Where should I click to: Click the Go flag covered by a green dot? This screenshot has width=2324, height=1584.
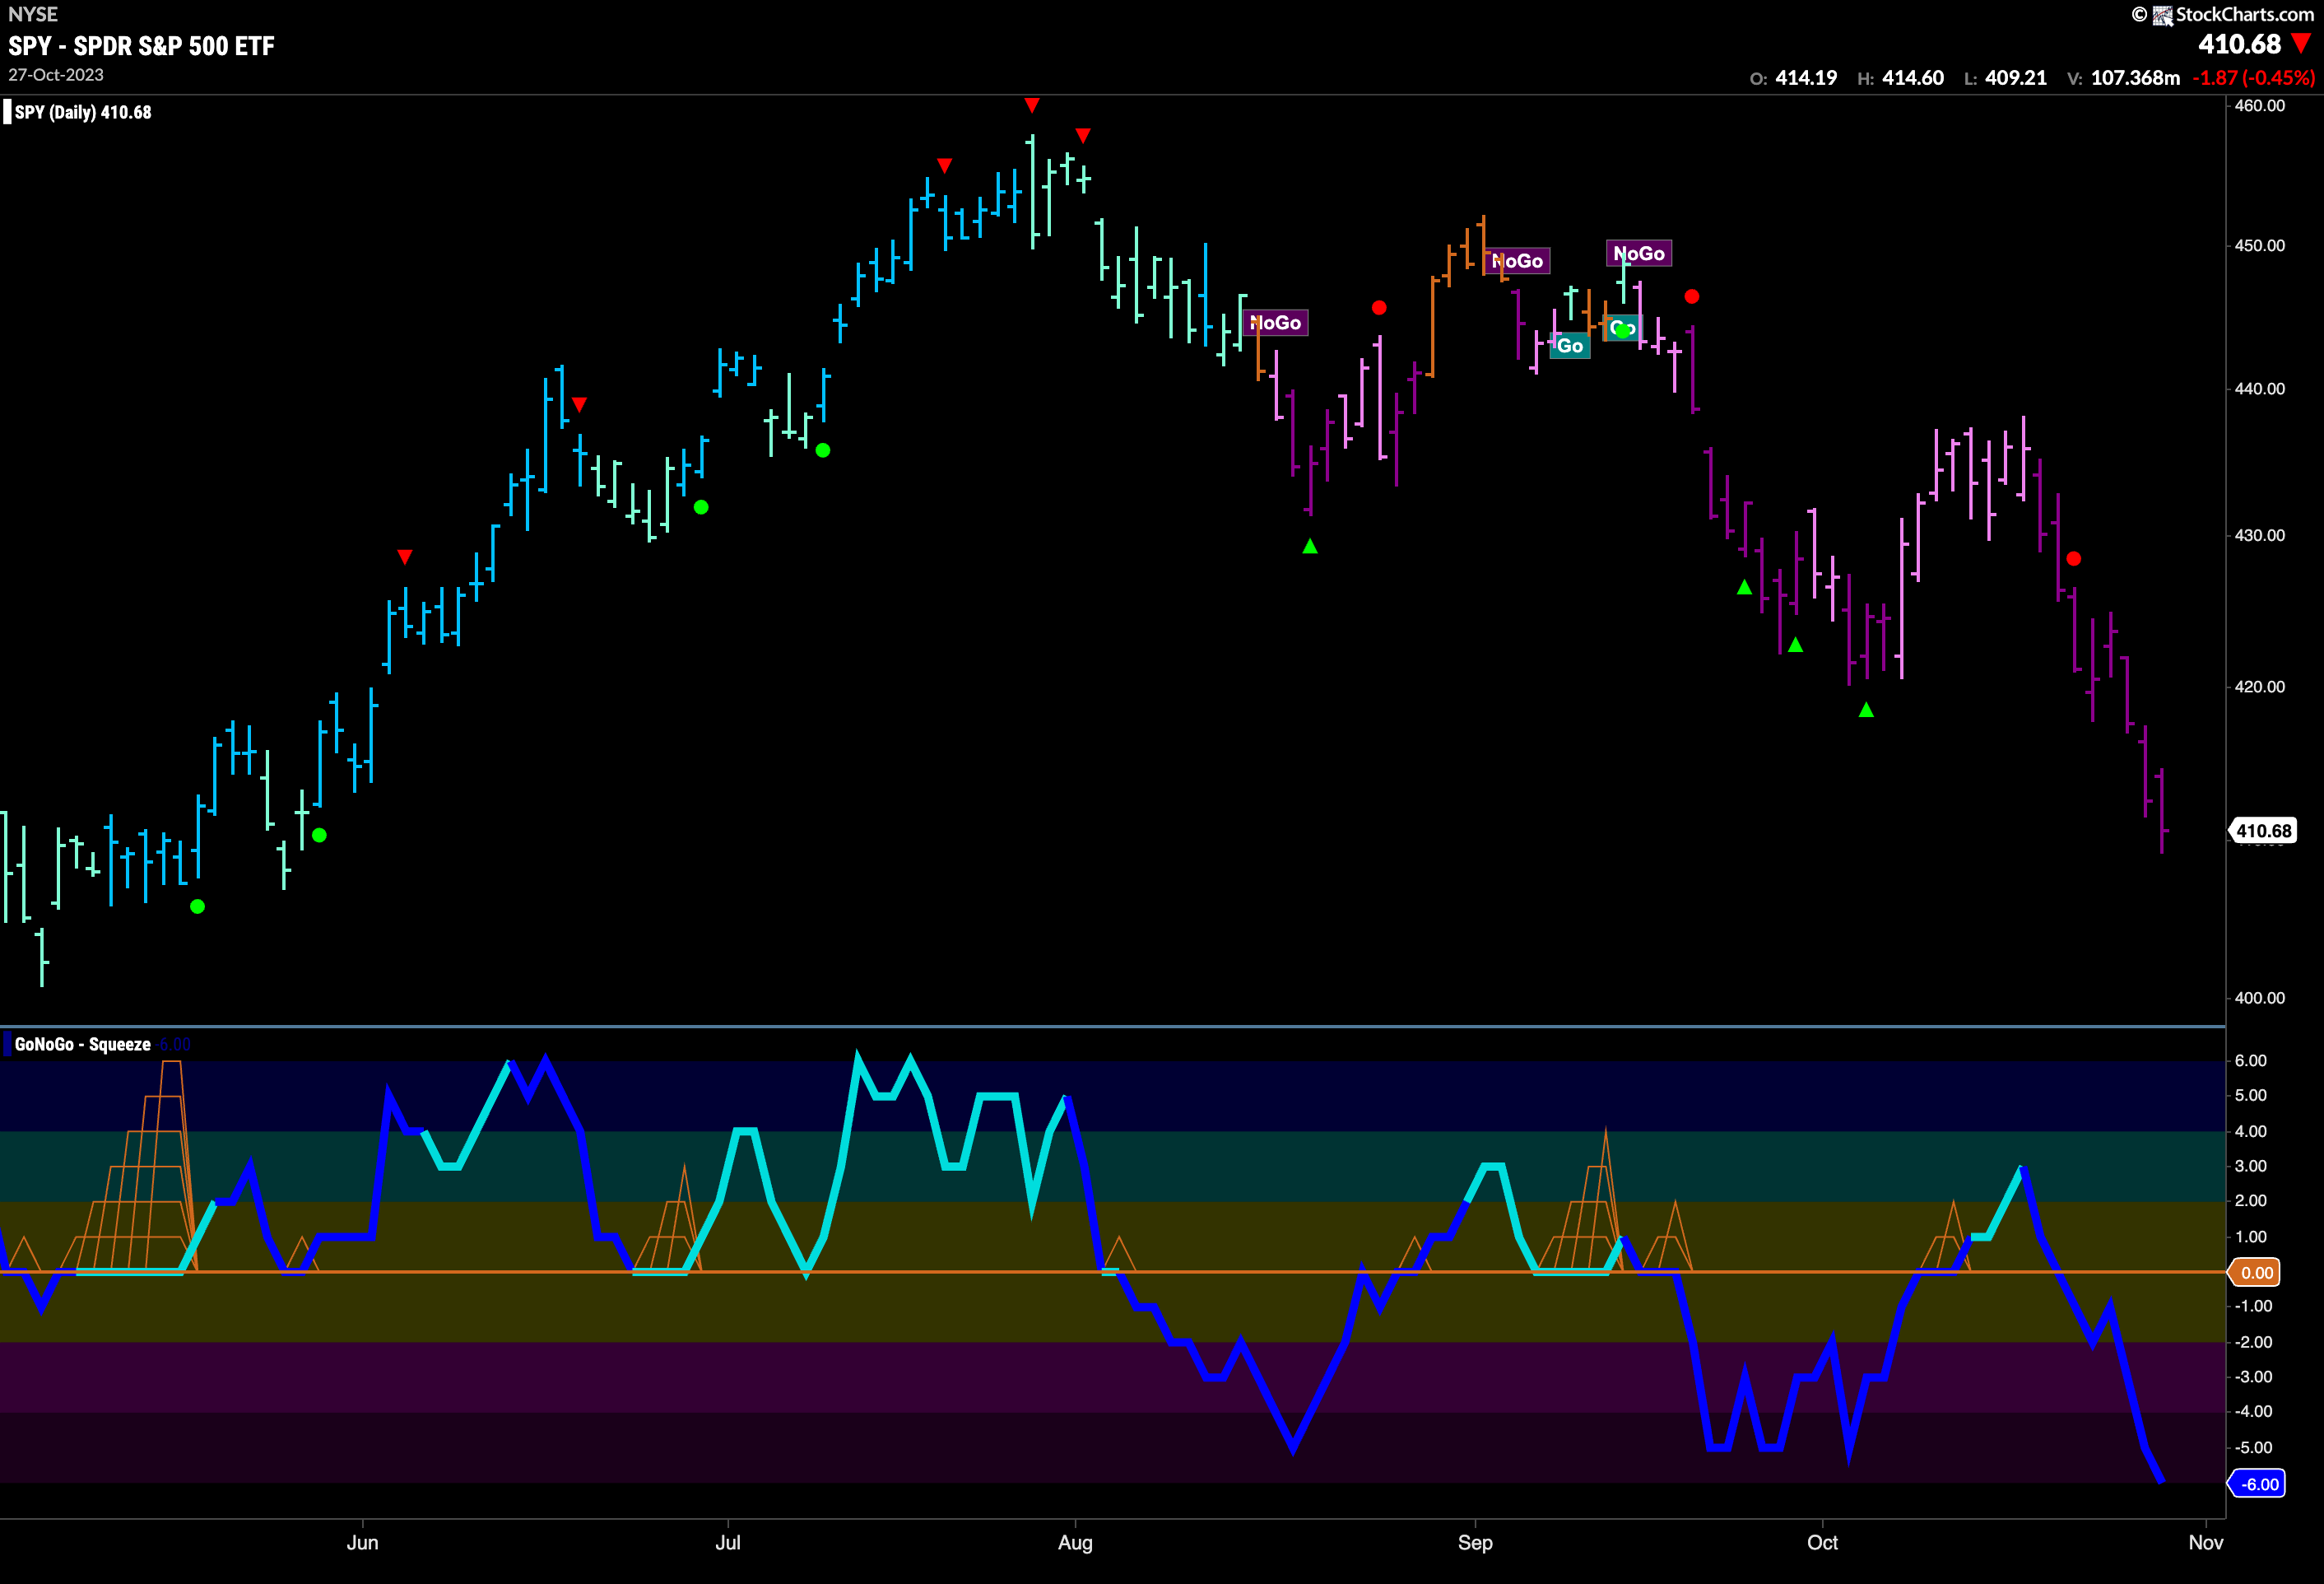coord(1622,328)
